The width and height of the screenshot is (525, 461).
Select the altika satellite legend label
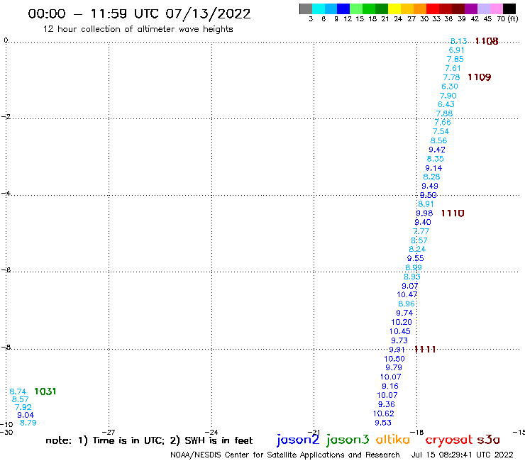pos(392,439)
